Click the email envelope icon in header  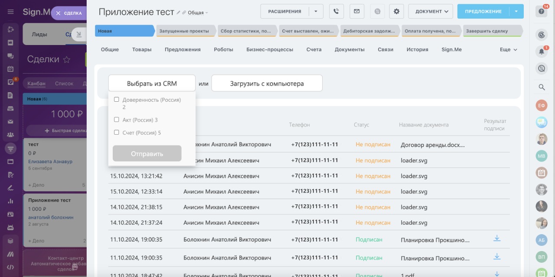pyautogui.click(x=356, y=11)
